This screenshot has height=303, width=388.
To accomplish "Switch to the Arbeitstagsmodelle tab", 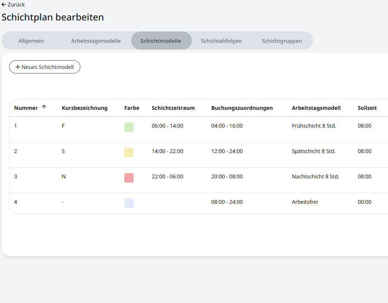I will tap(96, 41).
